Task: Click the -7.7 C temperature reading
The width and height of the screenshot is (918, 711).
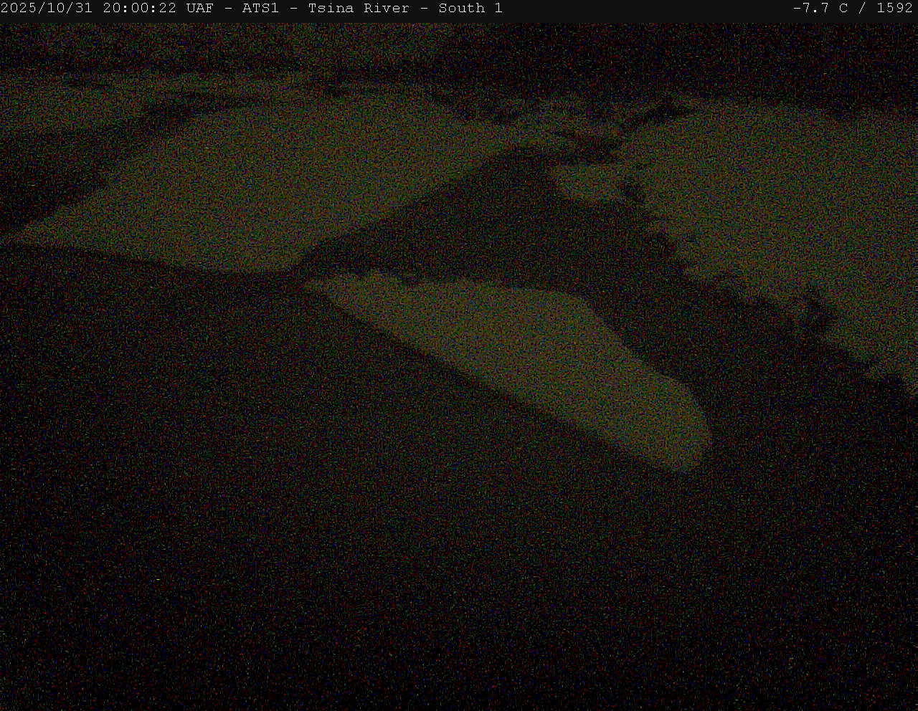Action: (x=820, y=9)
